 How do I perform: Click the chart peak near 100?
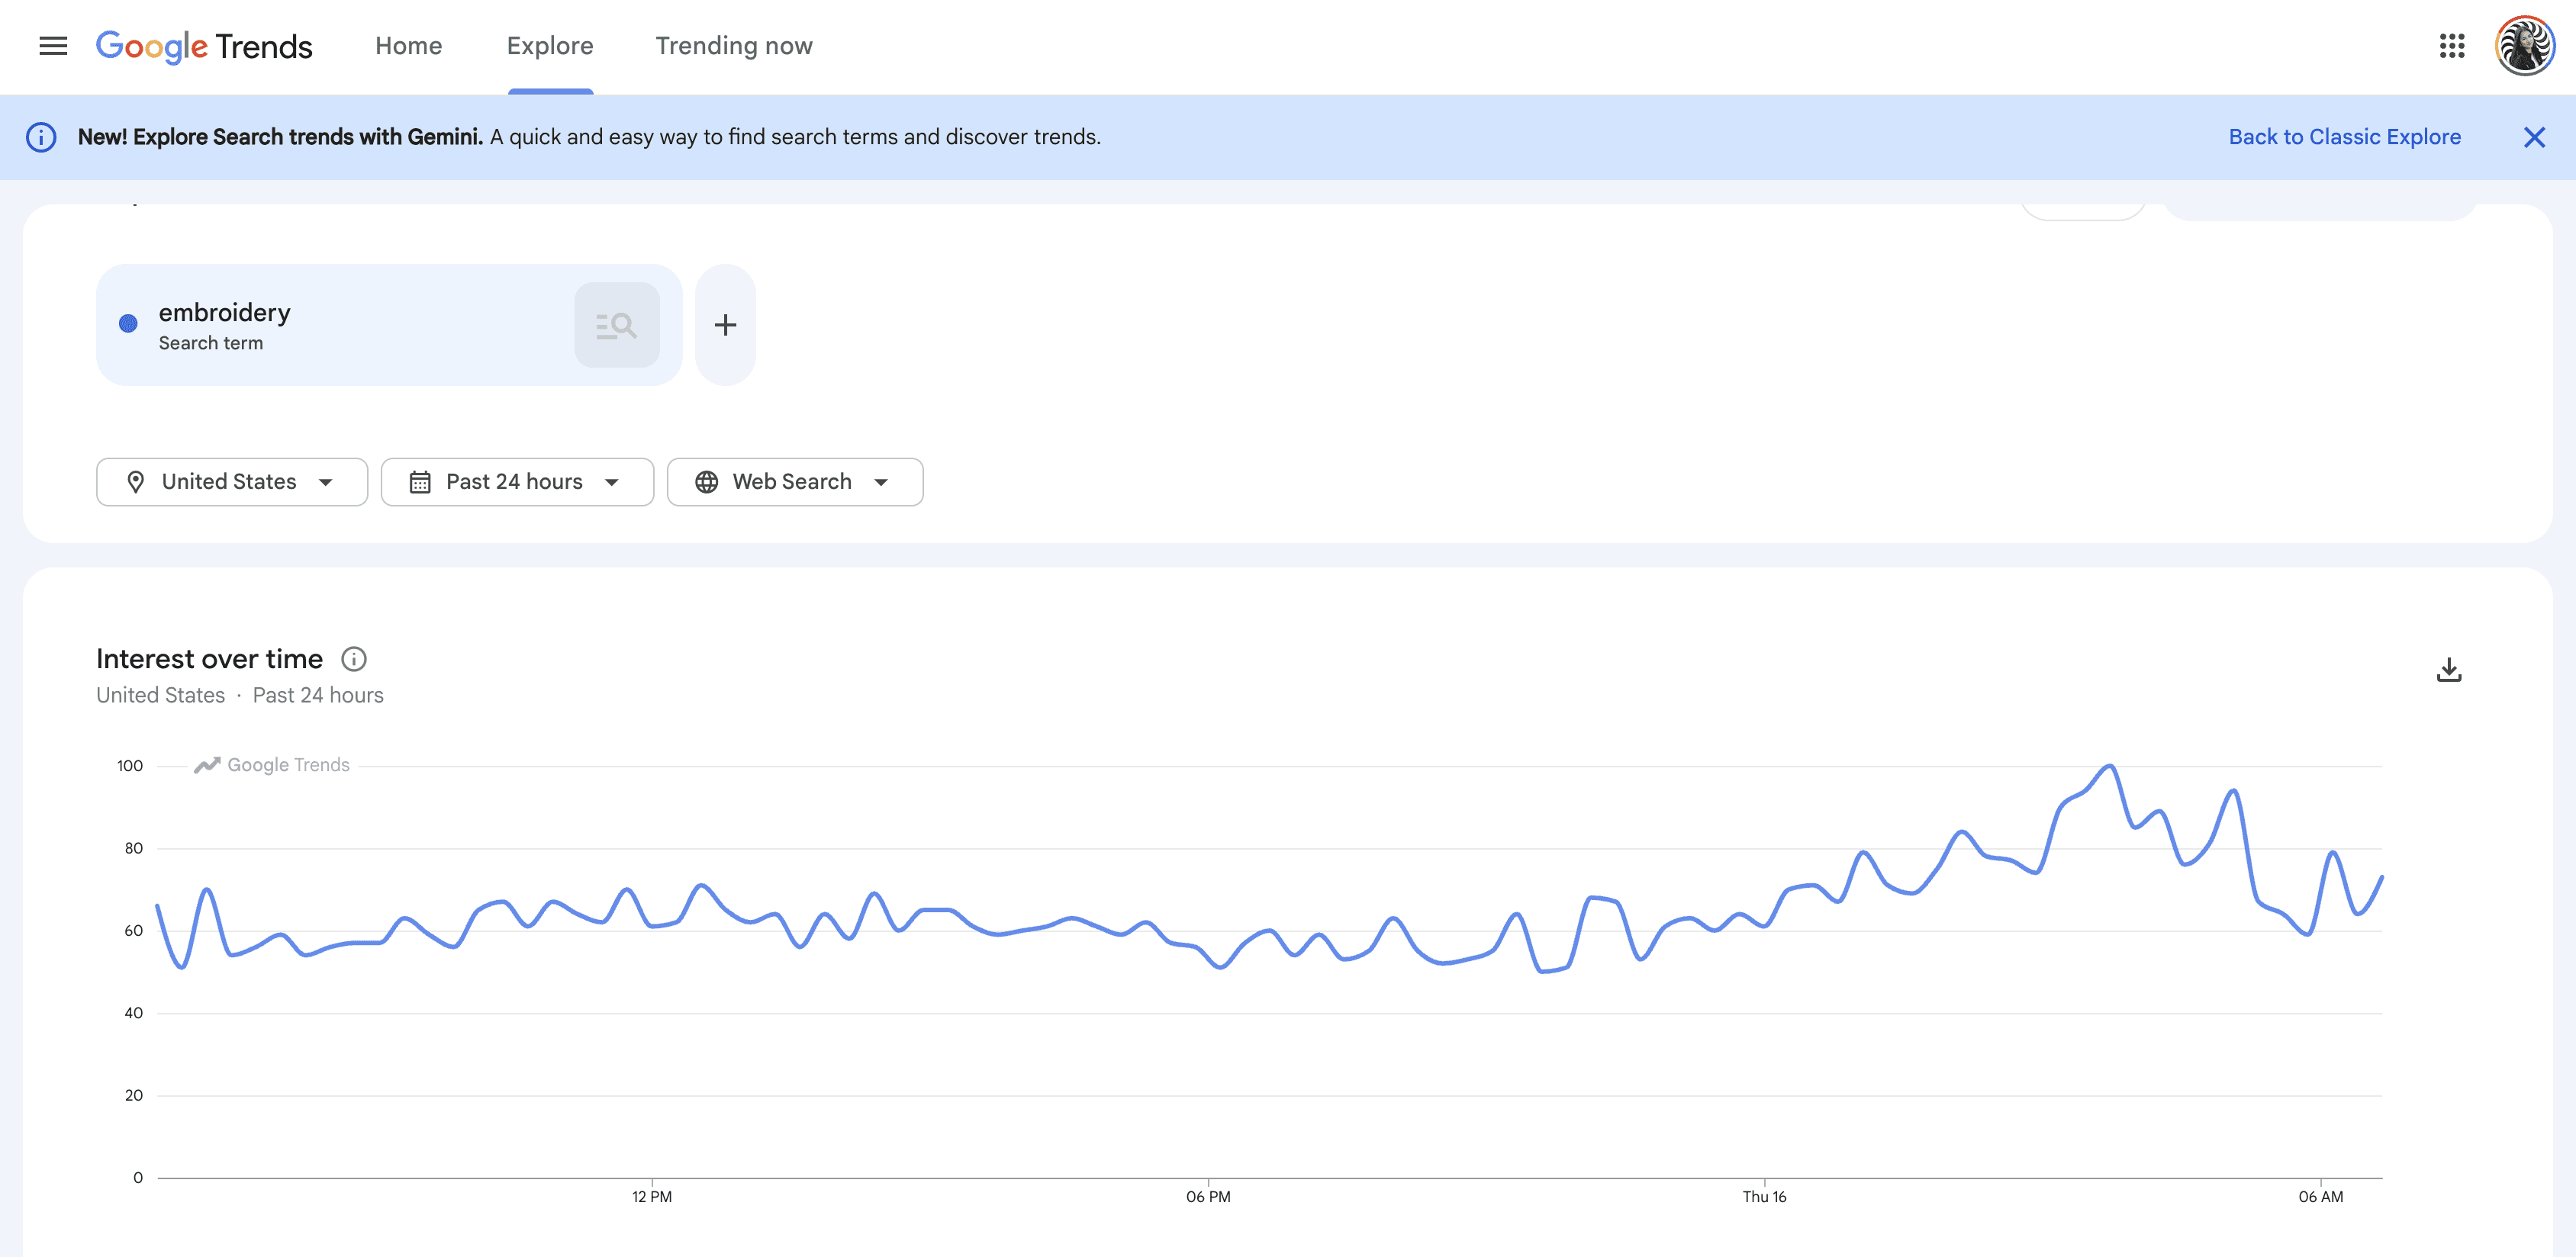(x=2109, y=767)
